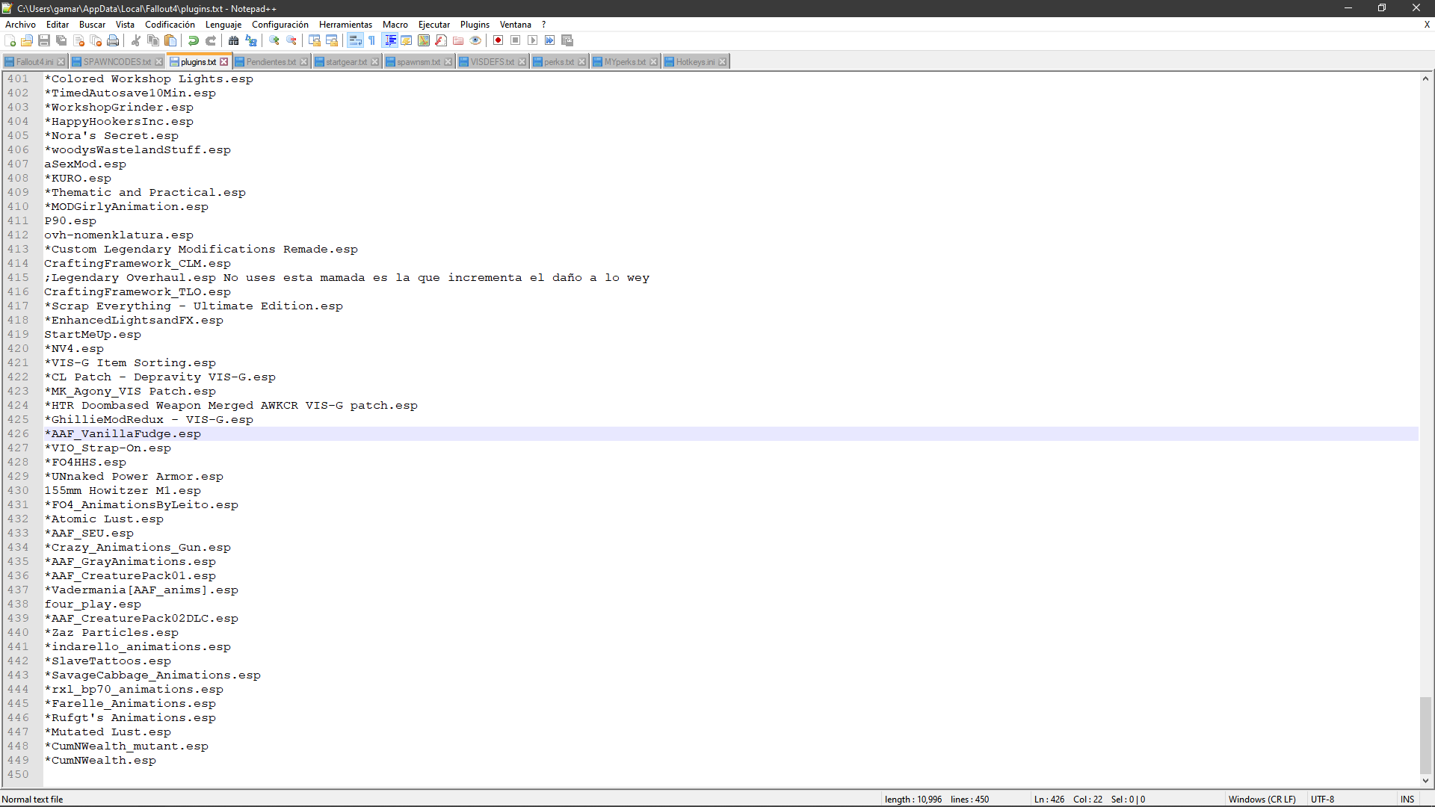Click the Windows (CR LF) status field
This screenshot has height=807, width=1435.
(x=1262, y=800)
